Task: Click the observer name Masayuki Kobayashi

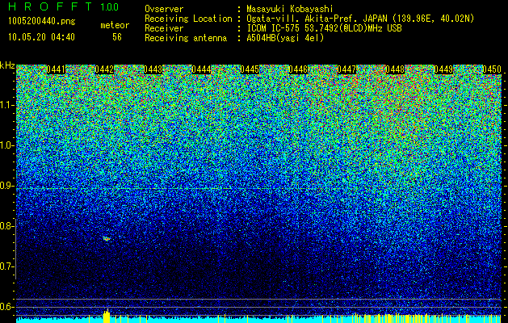Action: click(x=290, y=9)
